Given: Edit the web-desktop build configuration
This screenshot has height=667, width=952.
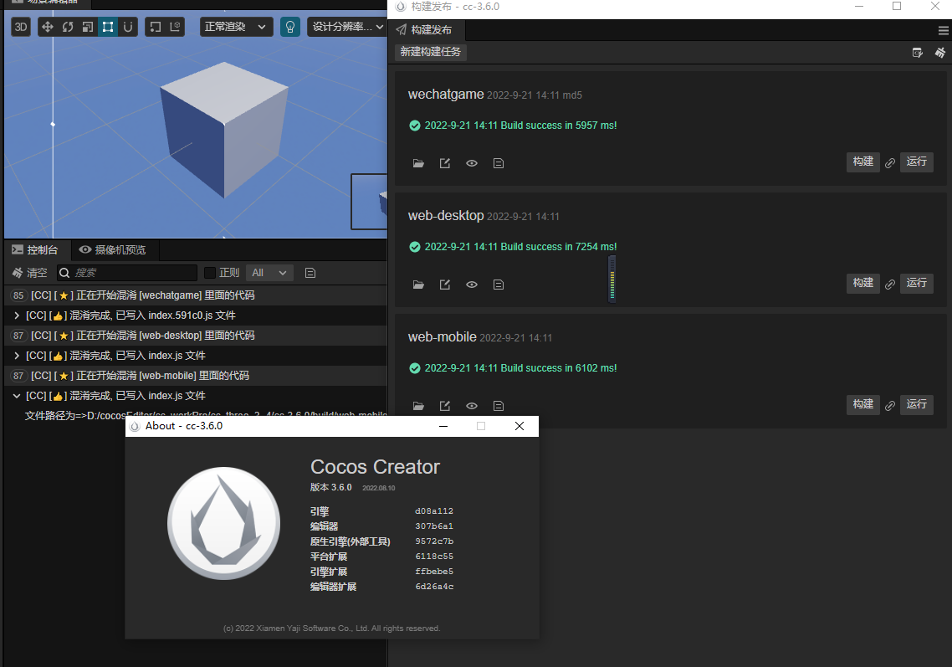Looking at the screenshot, I should point(445,285).
